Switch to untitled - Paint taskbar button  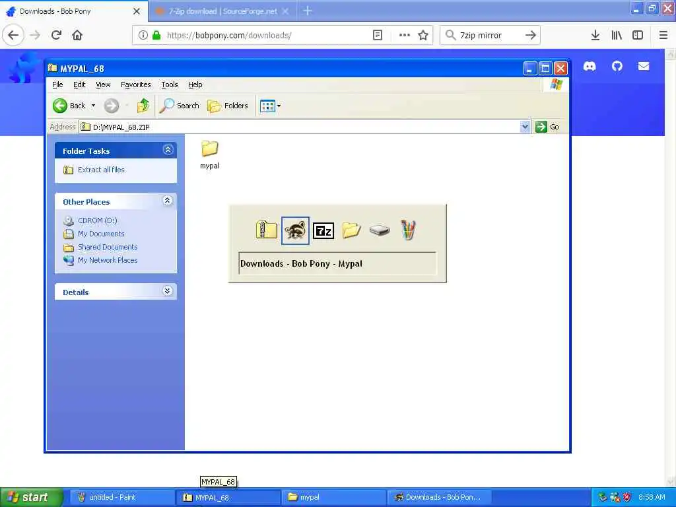tap(121, 497)
